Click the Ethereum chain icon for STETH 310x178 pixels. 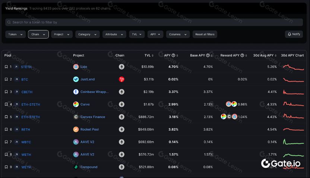coord(121,67)
